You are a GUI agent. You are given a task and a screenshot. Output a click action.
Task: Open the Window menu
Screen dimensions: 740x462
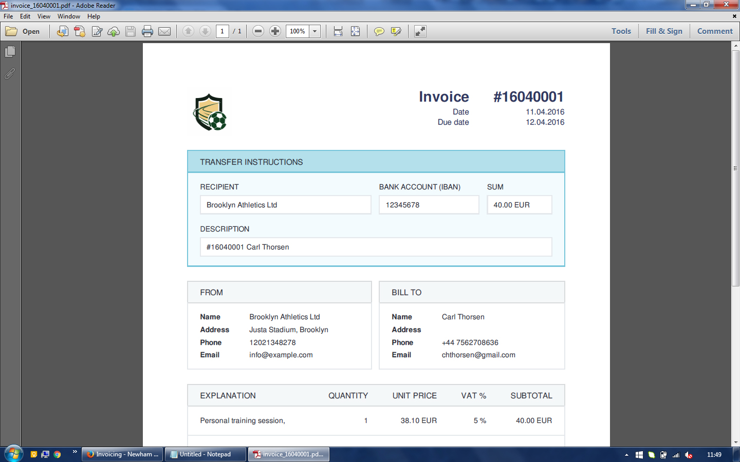pyautogui.click(x=68, y=16)
